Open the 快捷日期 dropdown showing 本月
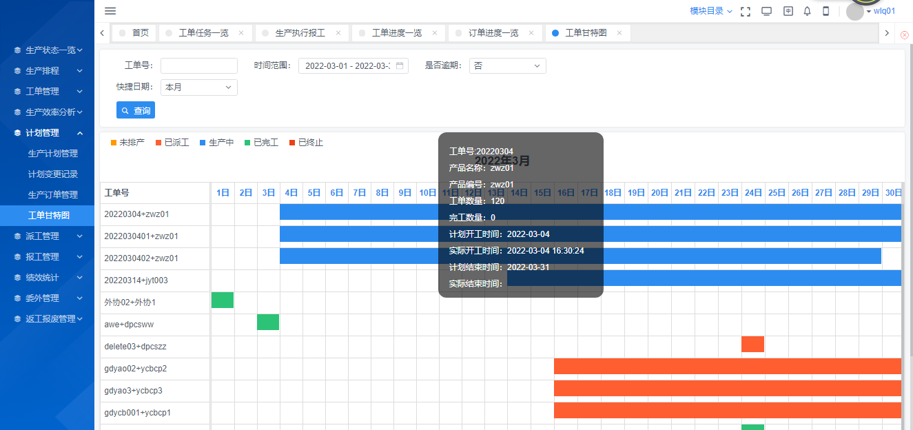The image size is (913, 430). pyautogui.click(x=199, y=88)
